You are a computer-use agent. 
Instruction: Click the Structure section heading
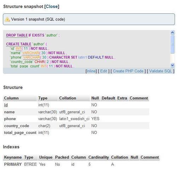click(13, 87)
